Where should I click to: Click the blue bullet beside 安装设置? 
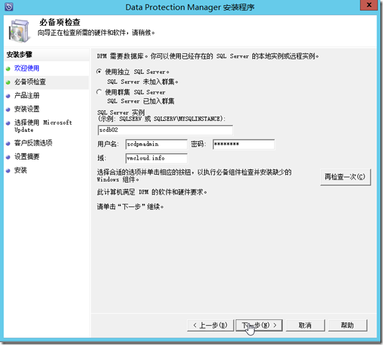(x=8, y=110)
